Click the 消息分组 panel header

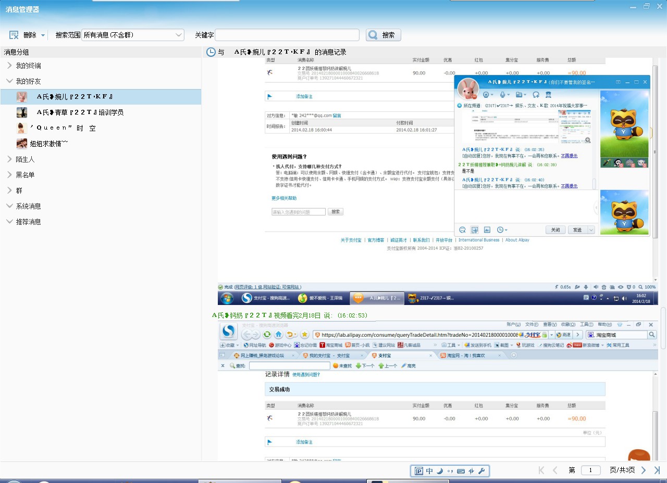click(101, 52)
